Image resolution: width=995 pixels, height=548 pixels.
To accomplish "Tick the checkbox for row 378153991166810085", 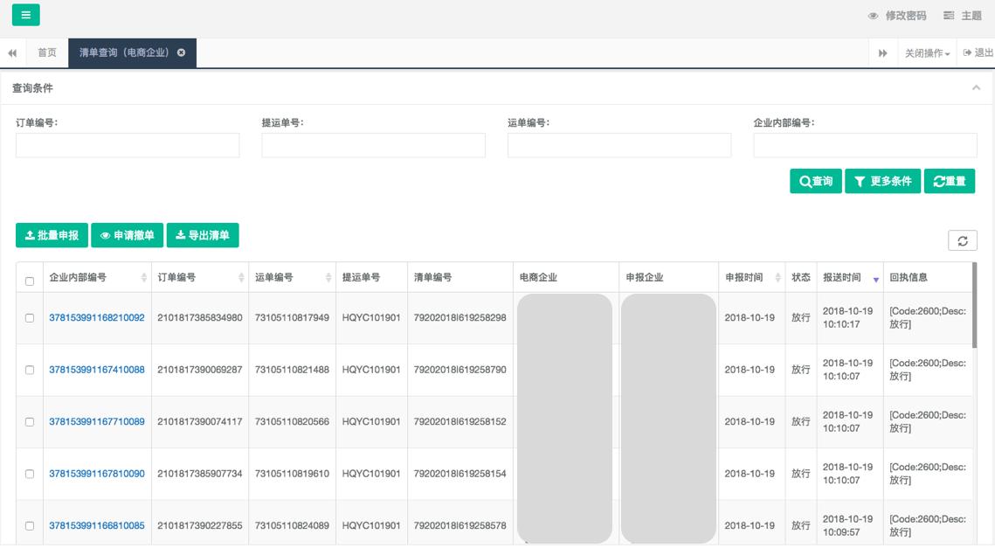I will point(31,527).
